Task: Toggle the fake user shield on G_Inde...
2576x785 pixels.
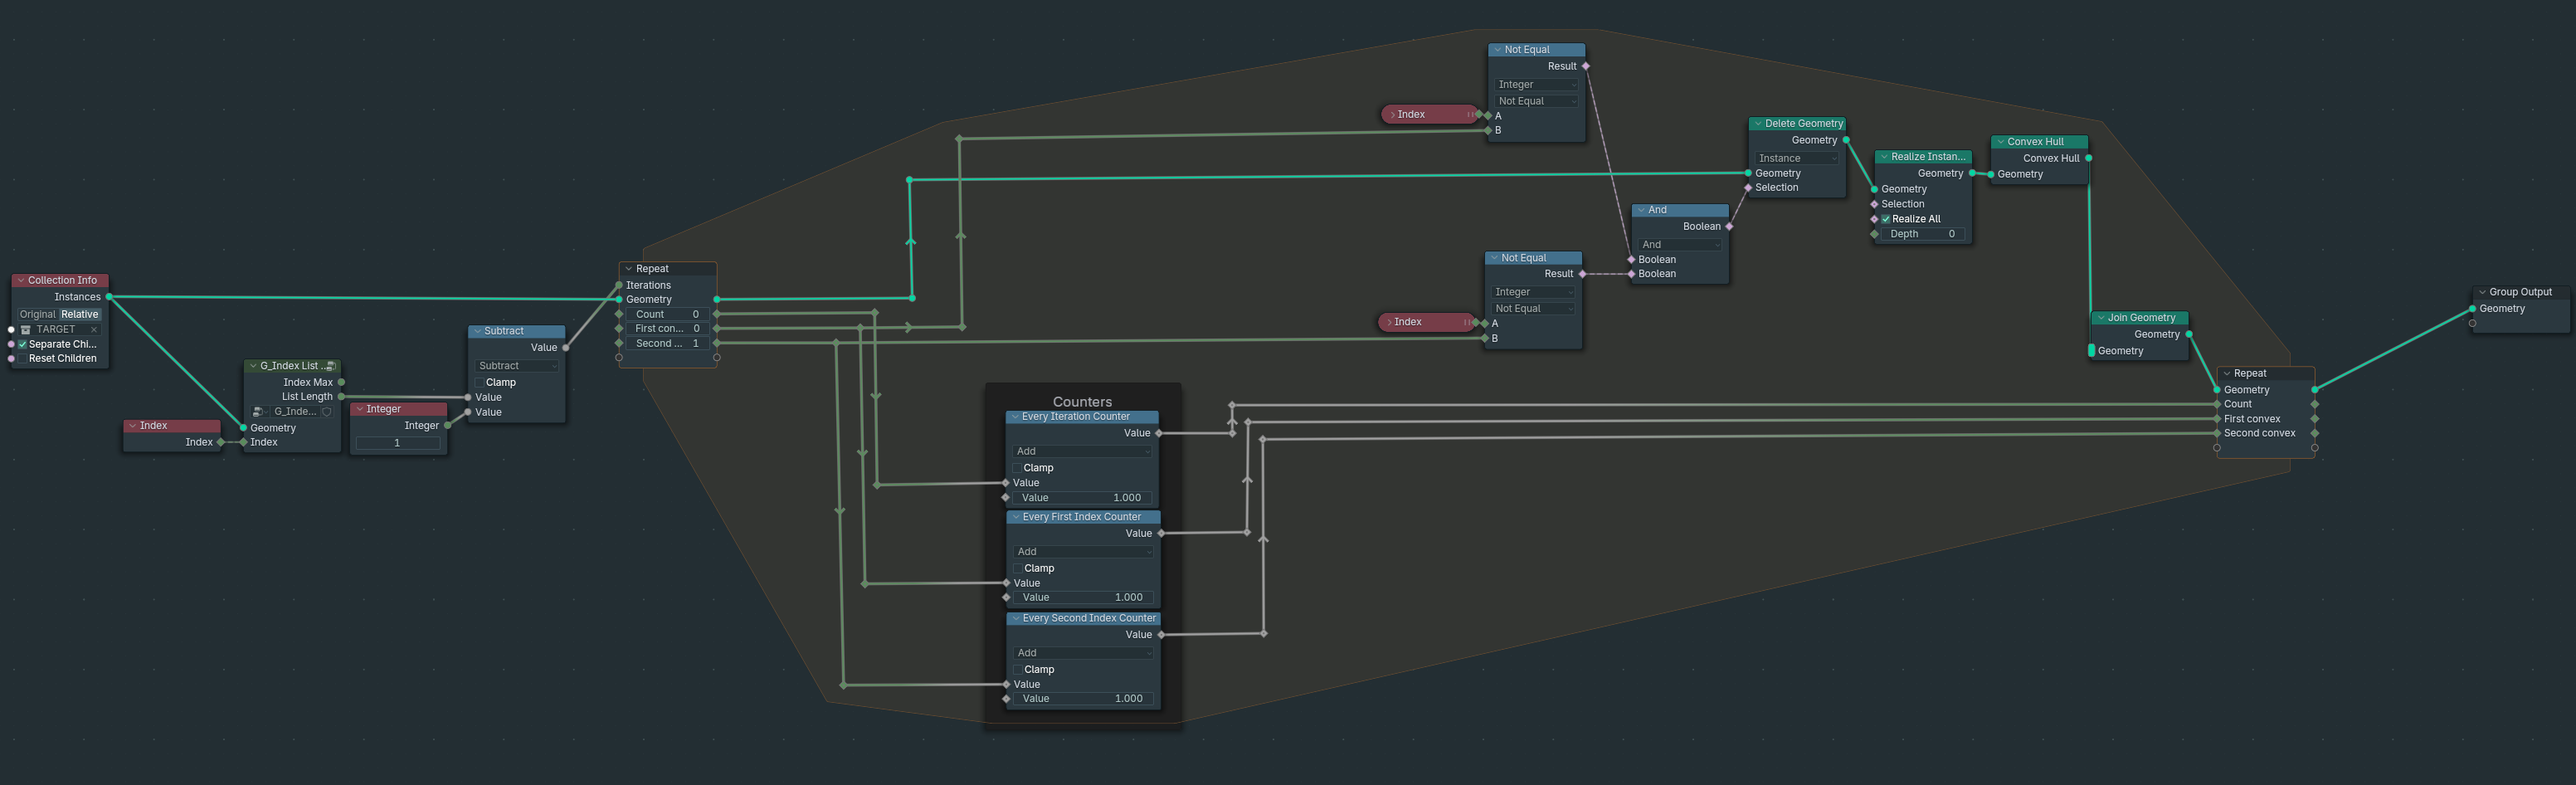Action: pyautogui.click(x=326, y=411)
